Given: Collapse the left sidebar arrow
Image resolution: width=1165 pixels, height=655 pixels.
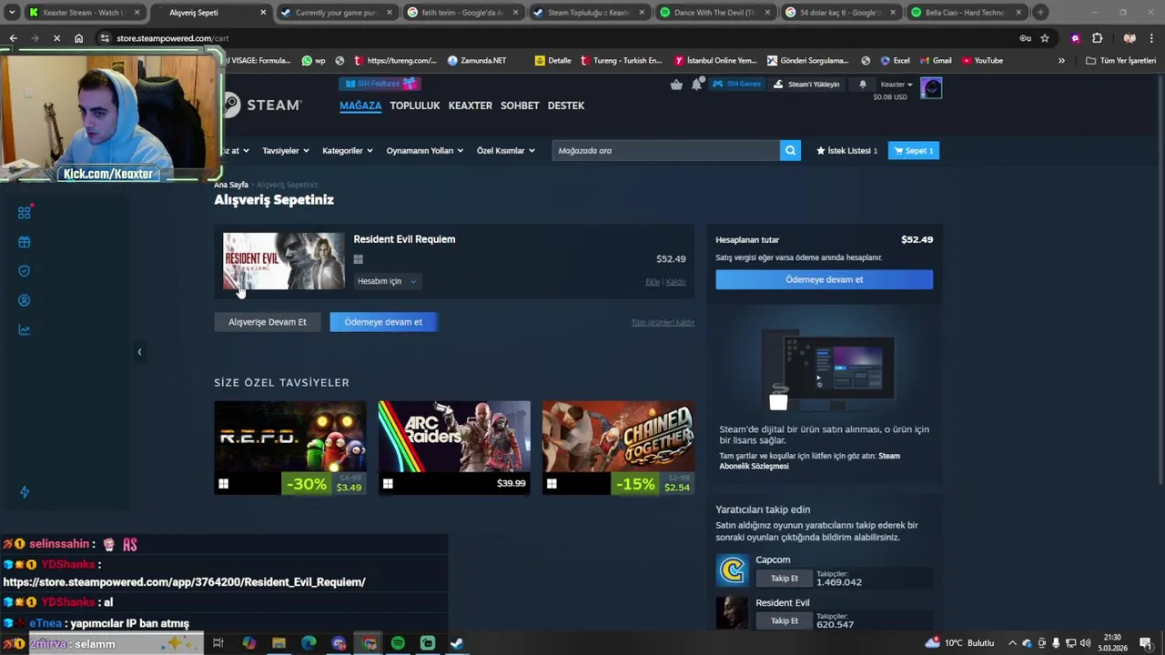Looking at the screenshot, I should (139, 352).
